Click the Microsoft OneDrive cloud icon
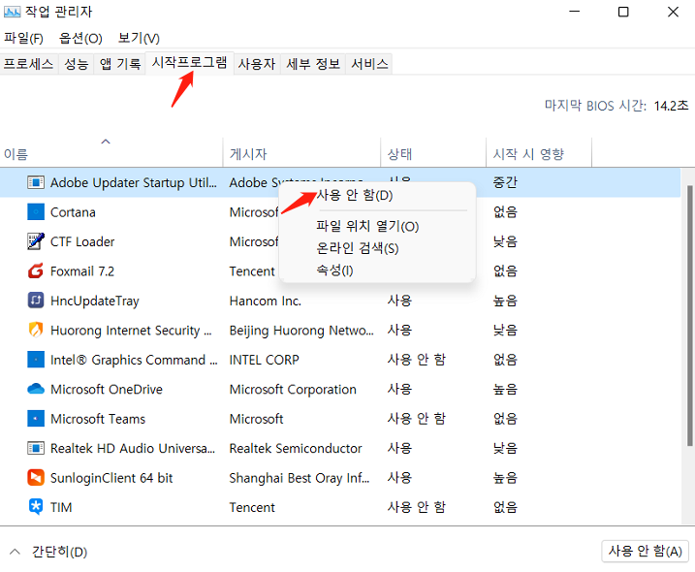This screenshot has height=572, width=695. tap(36, 390)
